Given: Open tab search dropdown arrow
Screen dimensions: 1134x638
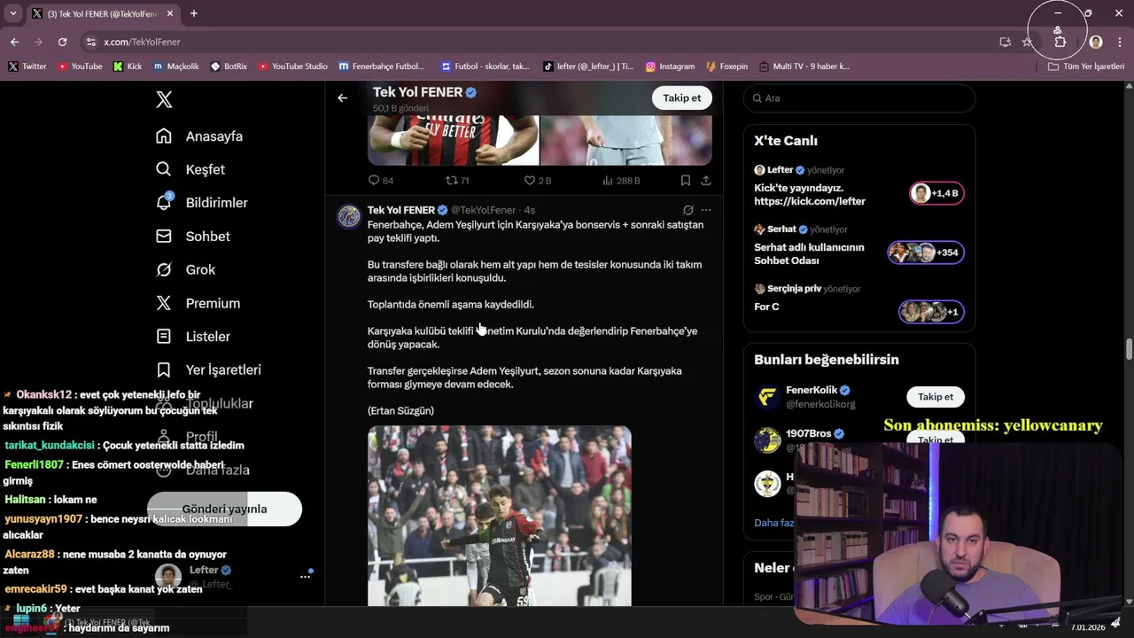Looking at the screenshot, I should click(13, 13).
